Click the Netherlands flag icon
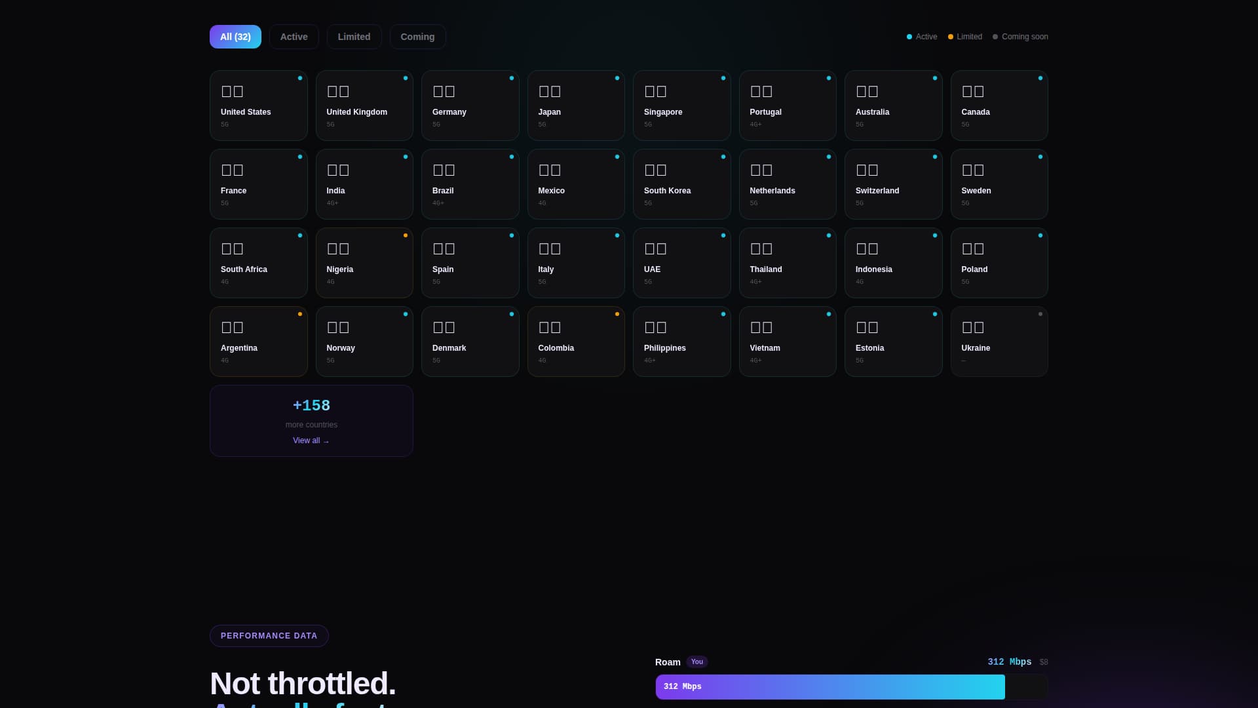 pyautogui.click(x=761, y=170)
